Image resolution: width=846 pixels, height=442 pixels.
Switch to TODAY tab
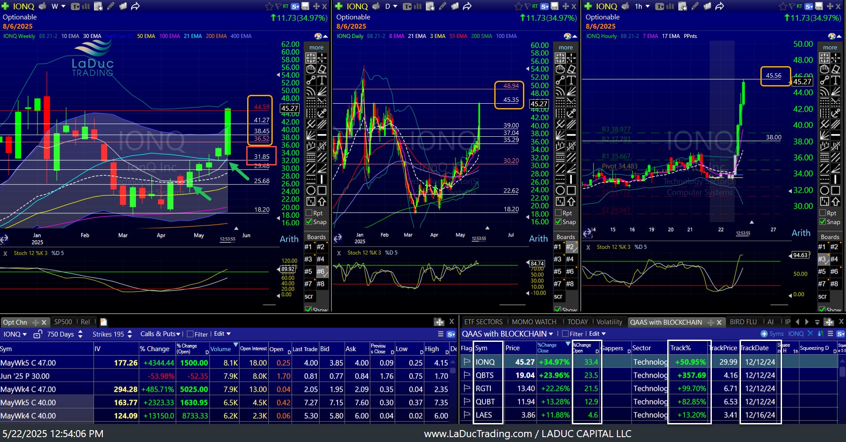point(578,322)
